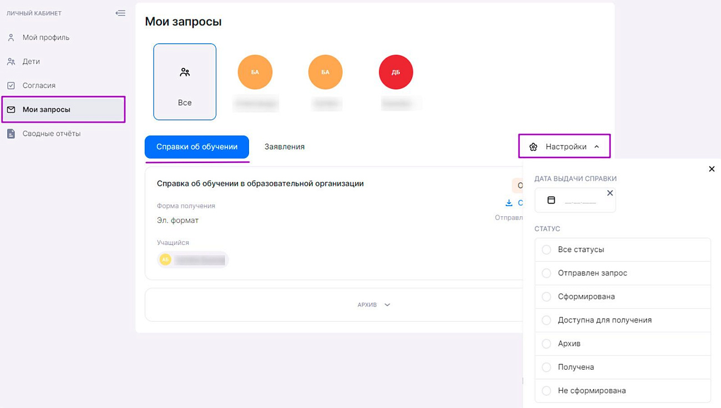Open the Дети sidebar section
721x408 pixels.
pos(31,62)
